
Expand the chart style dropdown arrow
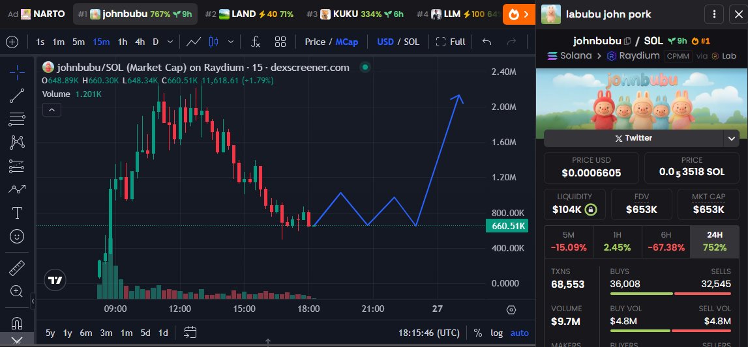pos(231,42)
